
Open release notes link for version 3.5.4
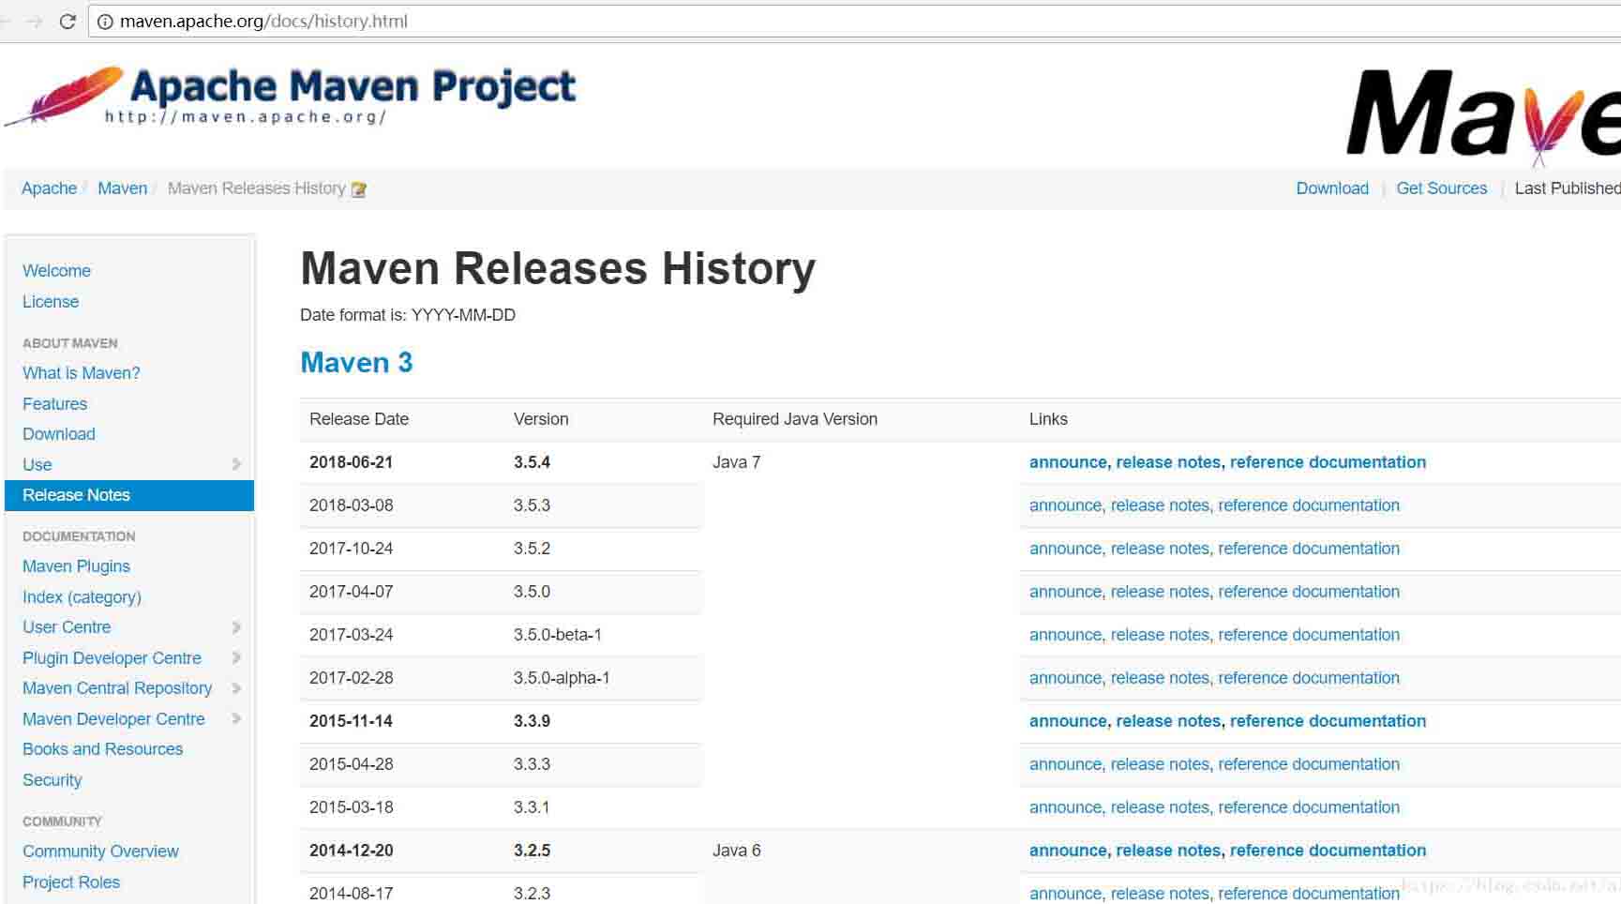point(1168,461)
